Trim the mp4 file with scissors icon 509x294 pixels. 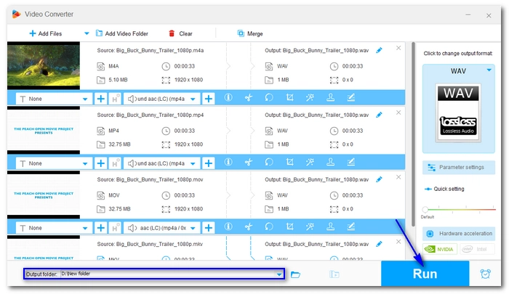tap(249, 162)
